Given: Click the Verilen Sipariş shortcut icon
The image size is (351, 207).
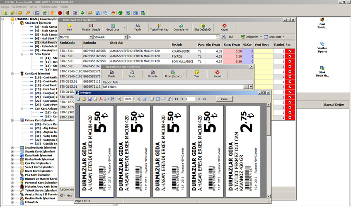Looking at the screenshot, I should click(x=322, y=43).
